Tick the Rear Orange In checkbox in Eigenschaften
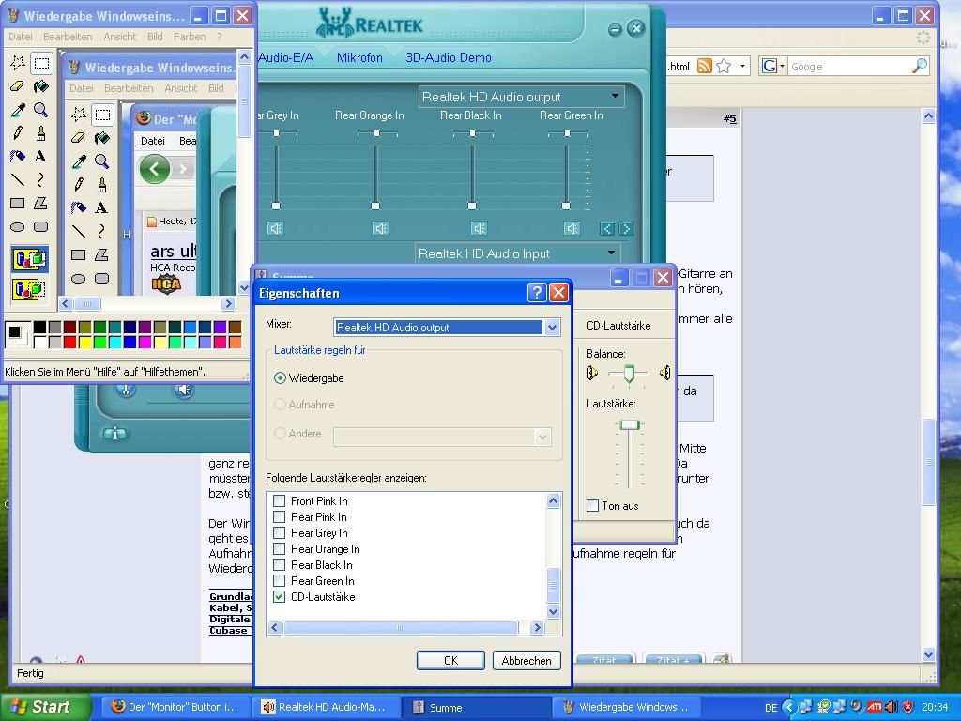The image size is (961, 721). coord(279,548)
